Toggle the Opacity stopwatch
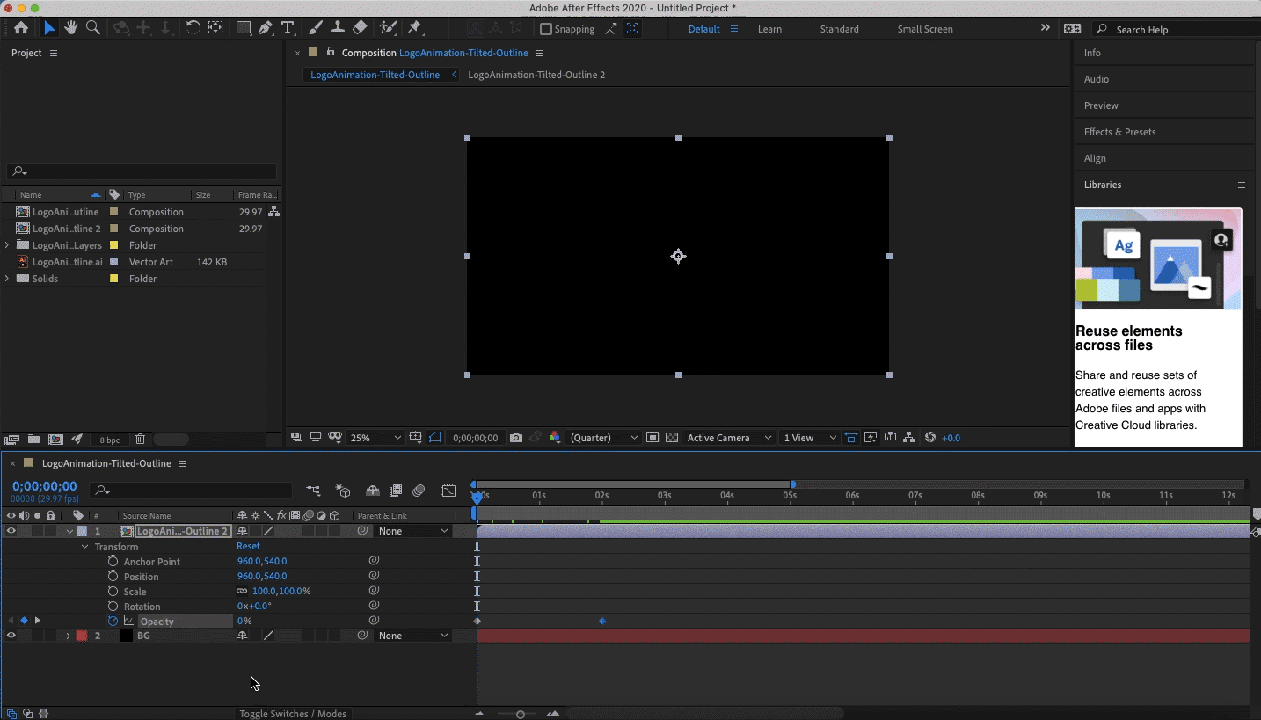1261x720 pixels. (x=113, y=621)
